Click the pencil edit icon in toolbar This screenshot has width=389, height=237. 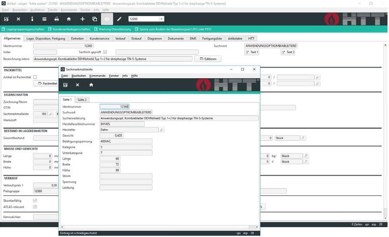[x=119, y=19]
